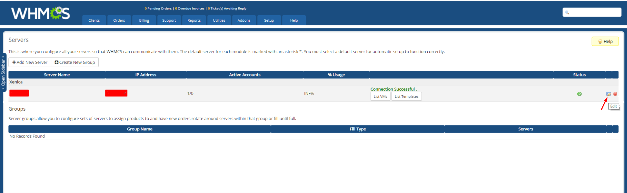Click the Group Name column header
This screenshot has height=193, width=627.
140,129
